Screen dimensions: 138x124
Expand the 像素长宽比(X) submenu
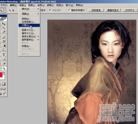tap(29, 36)
